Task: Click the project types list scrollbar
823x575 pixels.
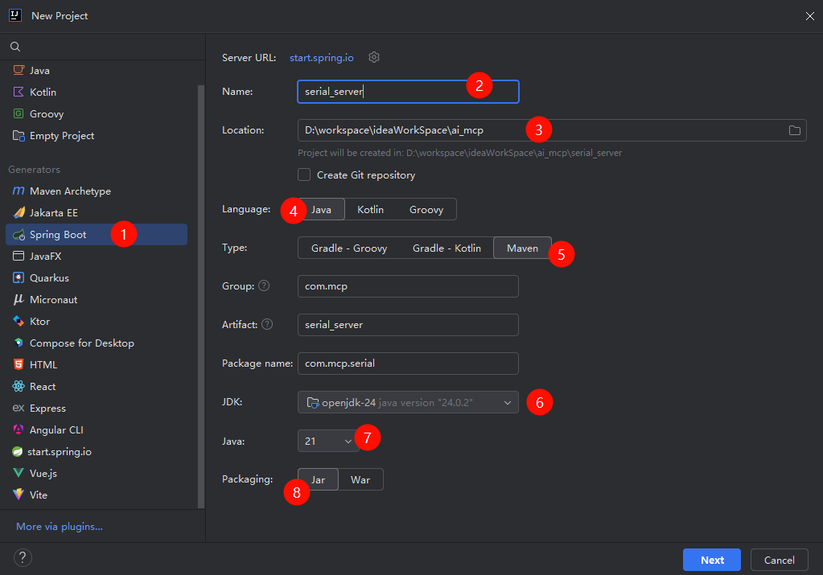Action: [200, 297]
